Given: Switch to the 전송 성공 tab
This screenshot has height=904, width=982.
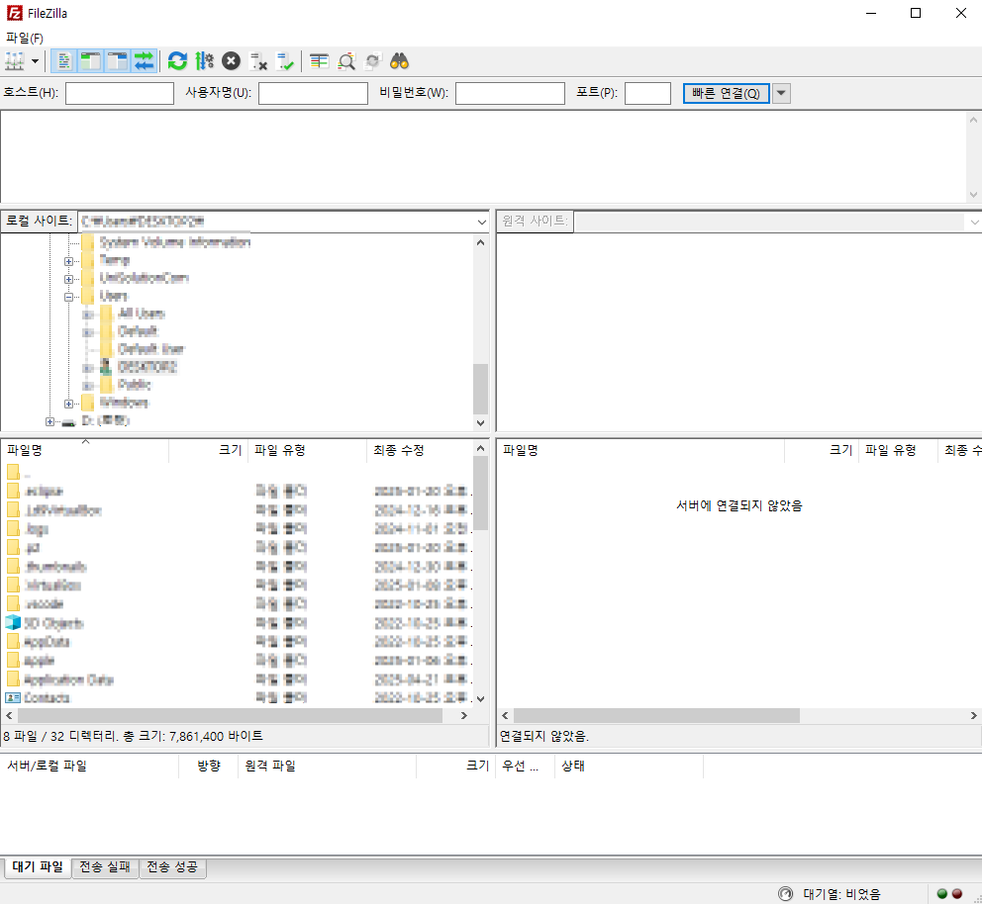Looking at the screenshot, I should pos(172,867).
